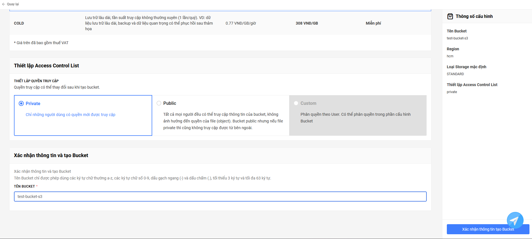The image size is (532, 239).
Task: Click the back arrow icon
Action: pyautogui.click(x=4, y=4)
